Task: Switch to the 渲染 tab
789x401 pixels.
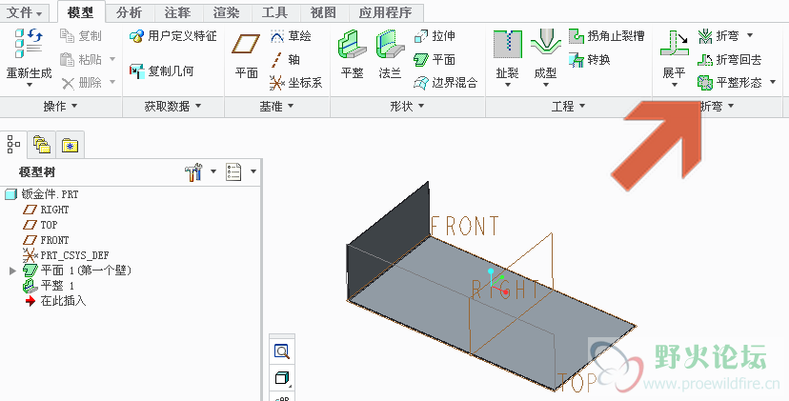Action: [x=226, y=12]
